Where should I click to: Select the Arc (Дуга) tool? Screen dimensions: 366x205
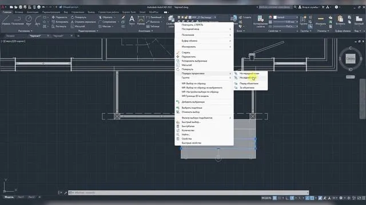pos(37,20)
